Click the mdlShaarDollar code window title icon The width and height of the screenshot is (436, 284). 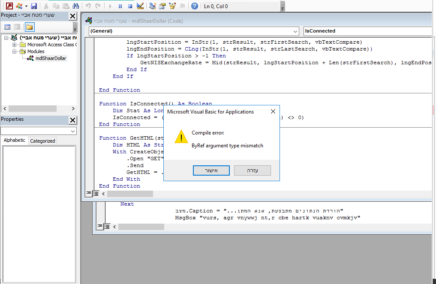tap(89, 21)
